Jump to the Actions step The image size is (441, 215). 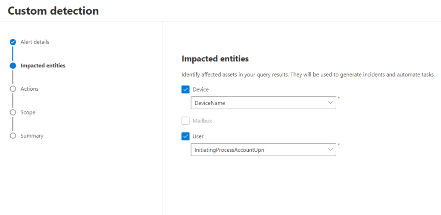point(29,89)
